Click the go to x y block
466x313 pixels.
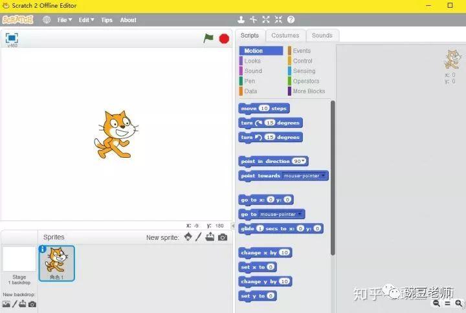click(x=266, y=200)
